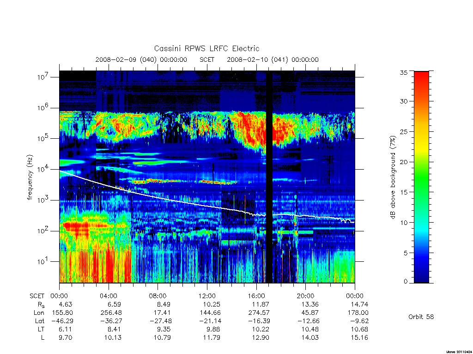The height and width of the screenshot is (354, 473).
Task: Click the 'Cassini RPWS LRFC Electric' plot title
Action: [206, 48]
